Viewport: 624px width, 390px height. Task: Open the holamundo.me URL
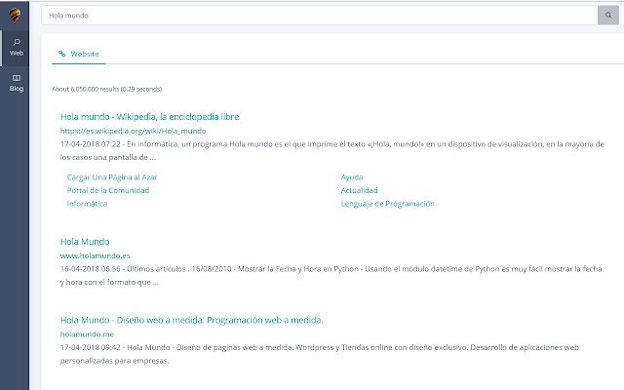coord(87,333)
